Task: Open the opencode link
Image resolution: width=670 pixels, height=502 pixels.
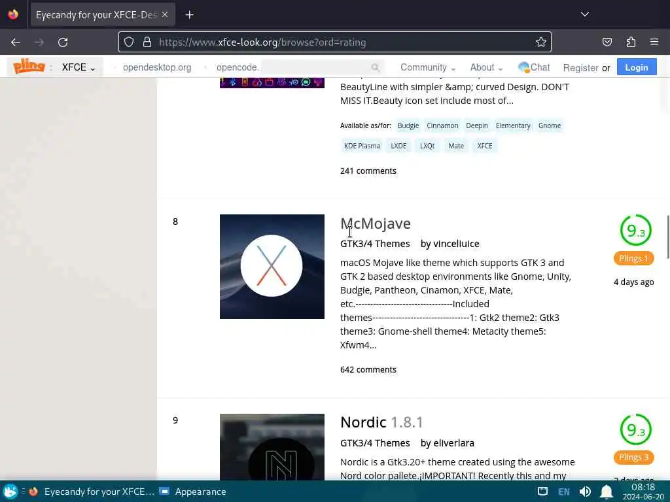Action: [238, 67]
